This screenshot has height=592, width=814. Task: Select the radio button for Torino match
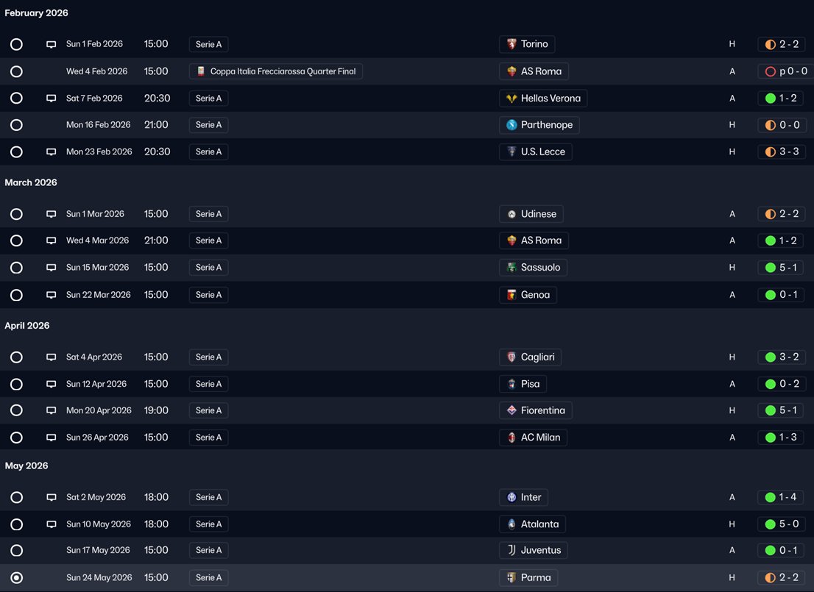[x=17, y=44]
